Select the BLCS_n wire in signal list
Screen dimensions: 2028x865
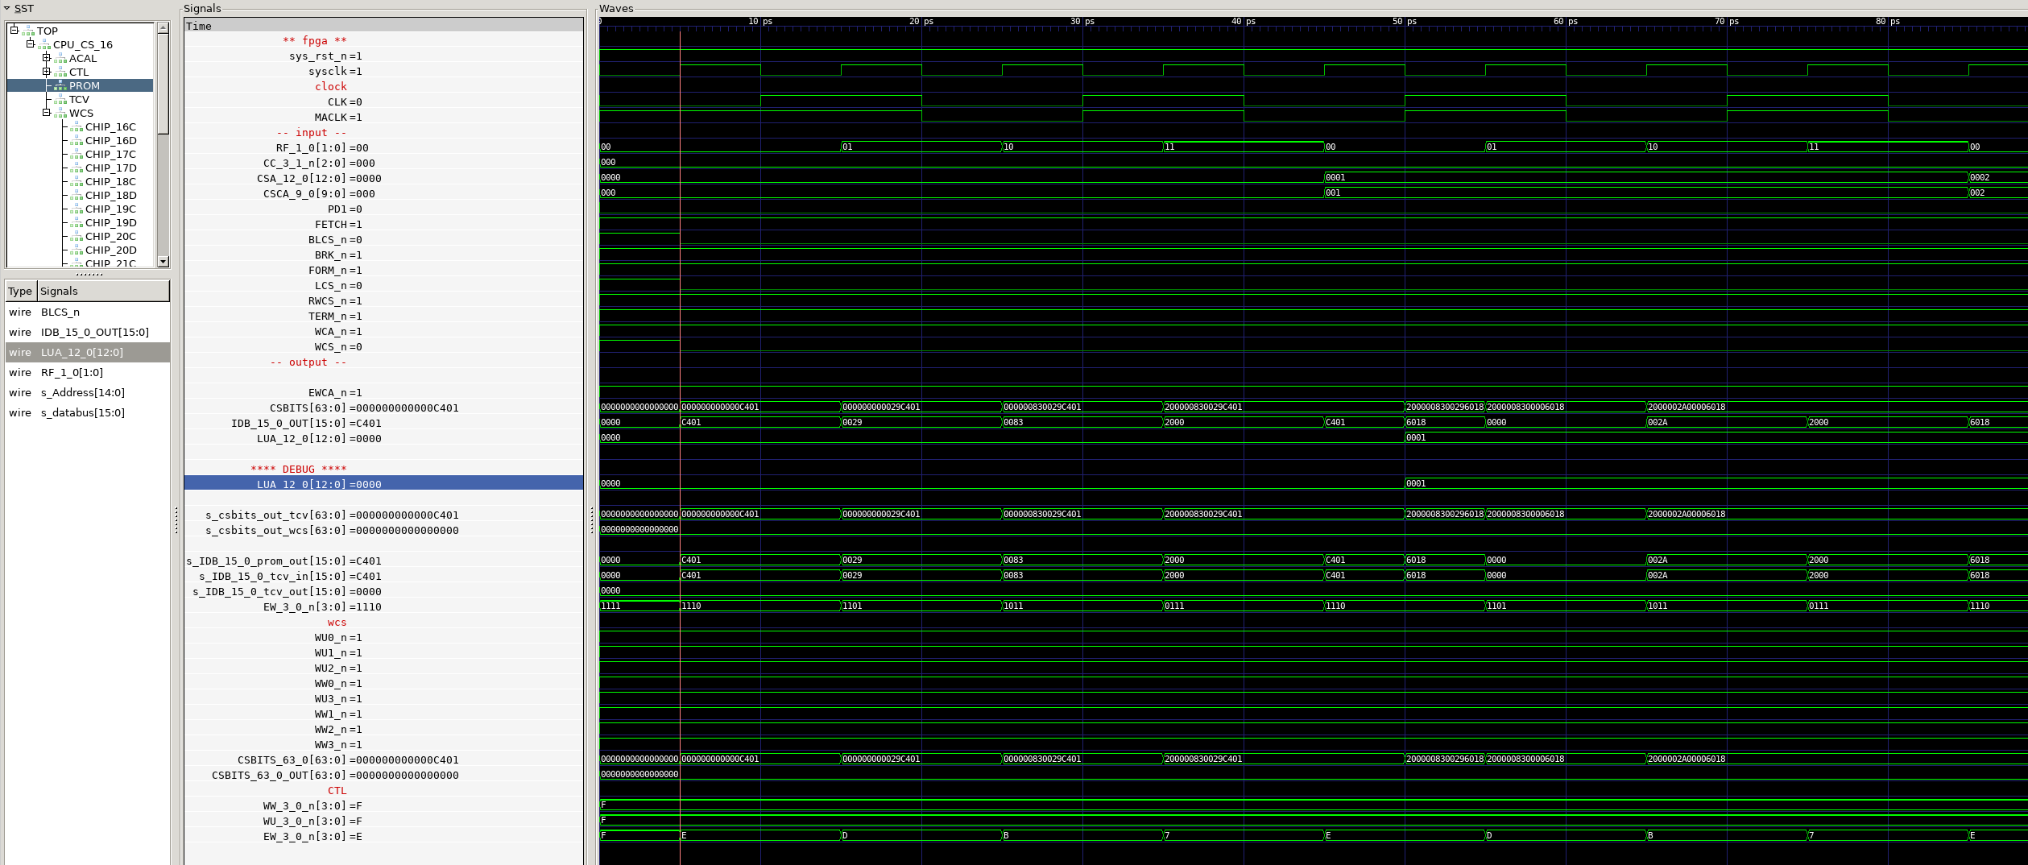(88, 312)
